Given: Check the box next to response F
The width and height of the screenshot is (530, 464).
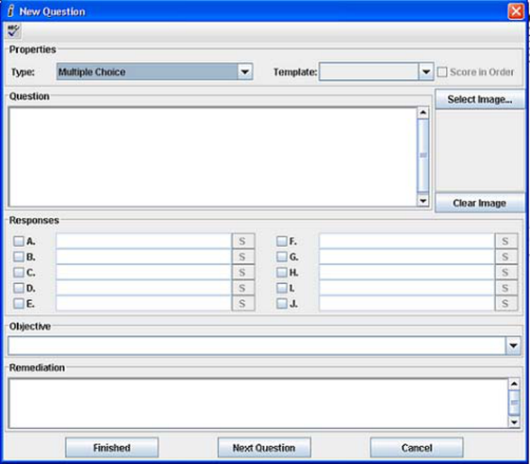Looking at the screenshot, I should [x=282, y=241].
